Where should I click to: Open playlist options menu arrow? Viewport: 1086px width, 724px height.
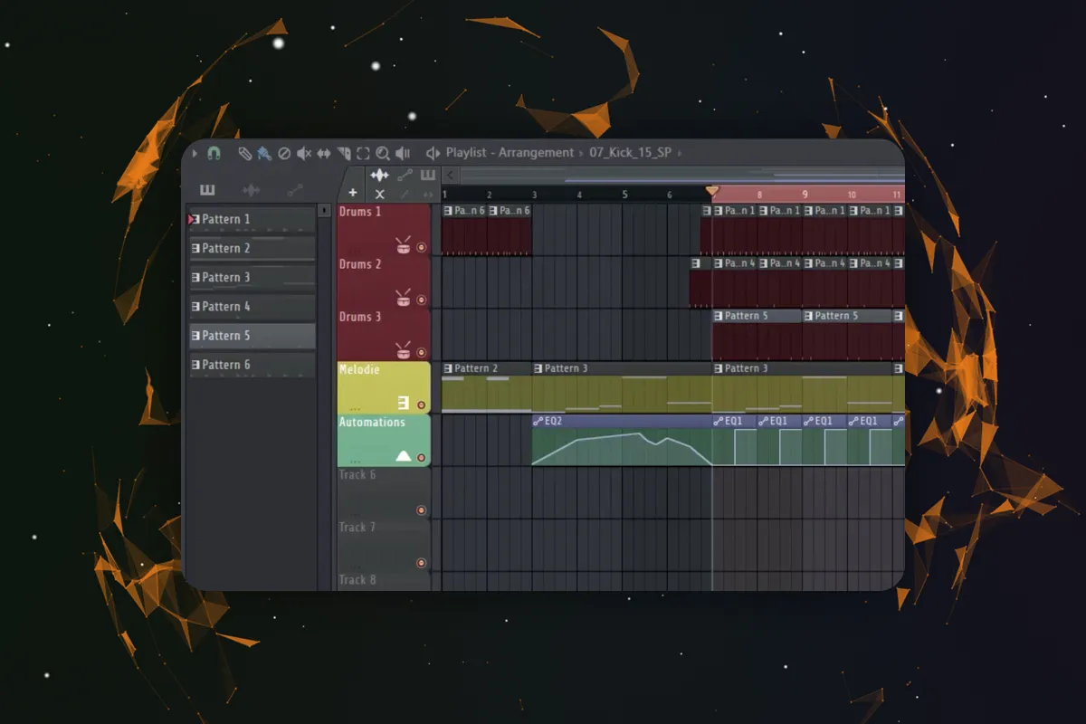[x=195, y=153]
